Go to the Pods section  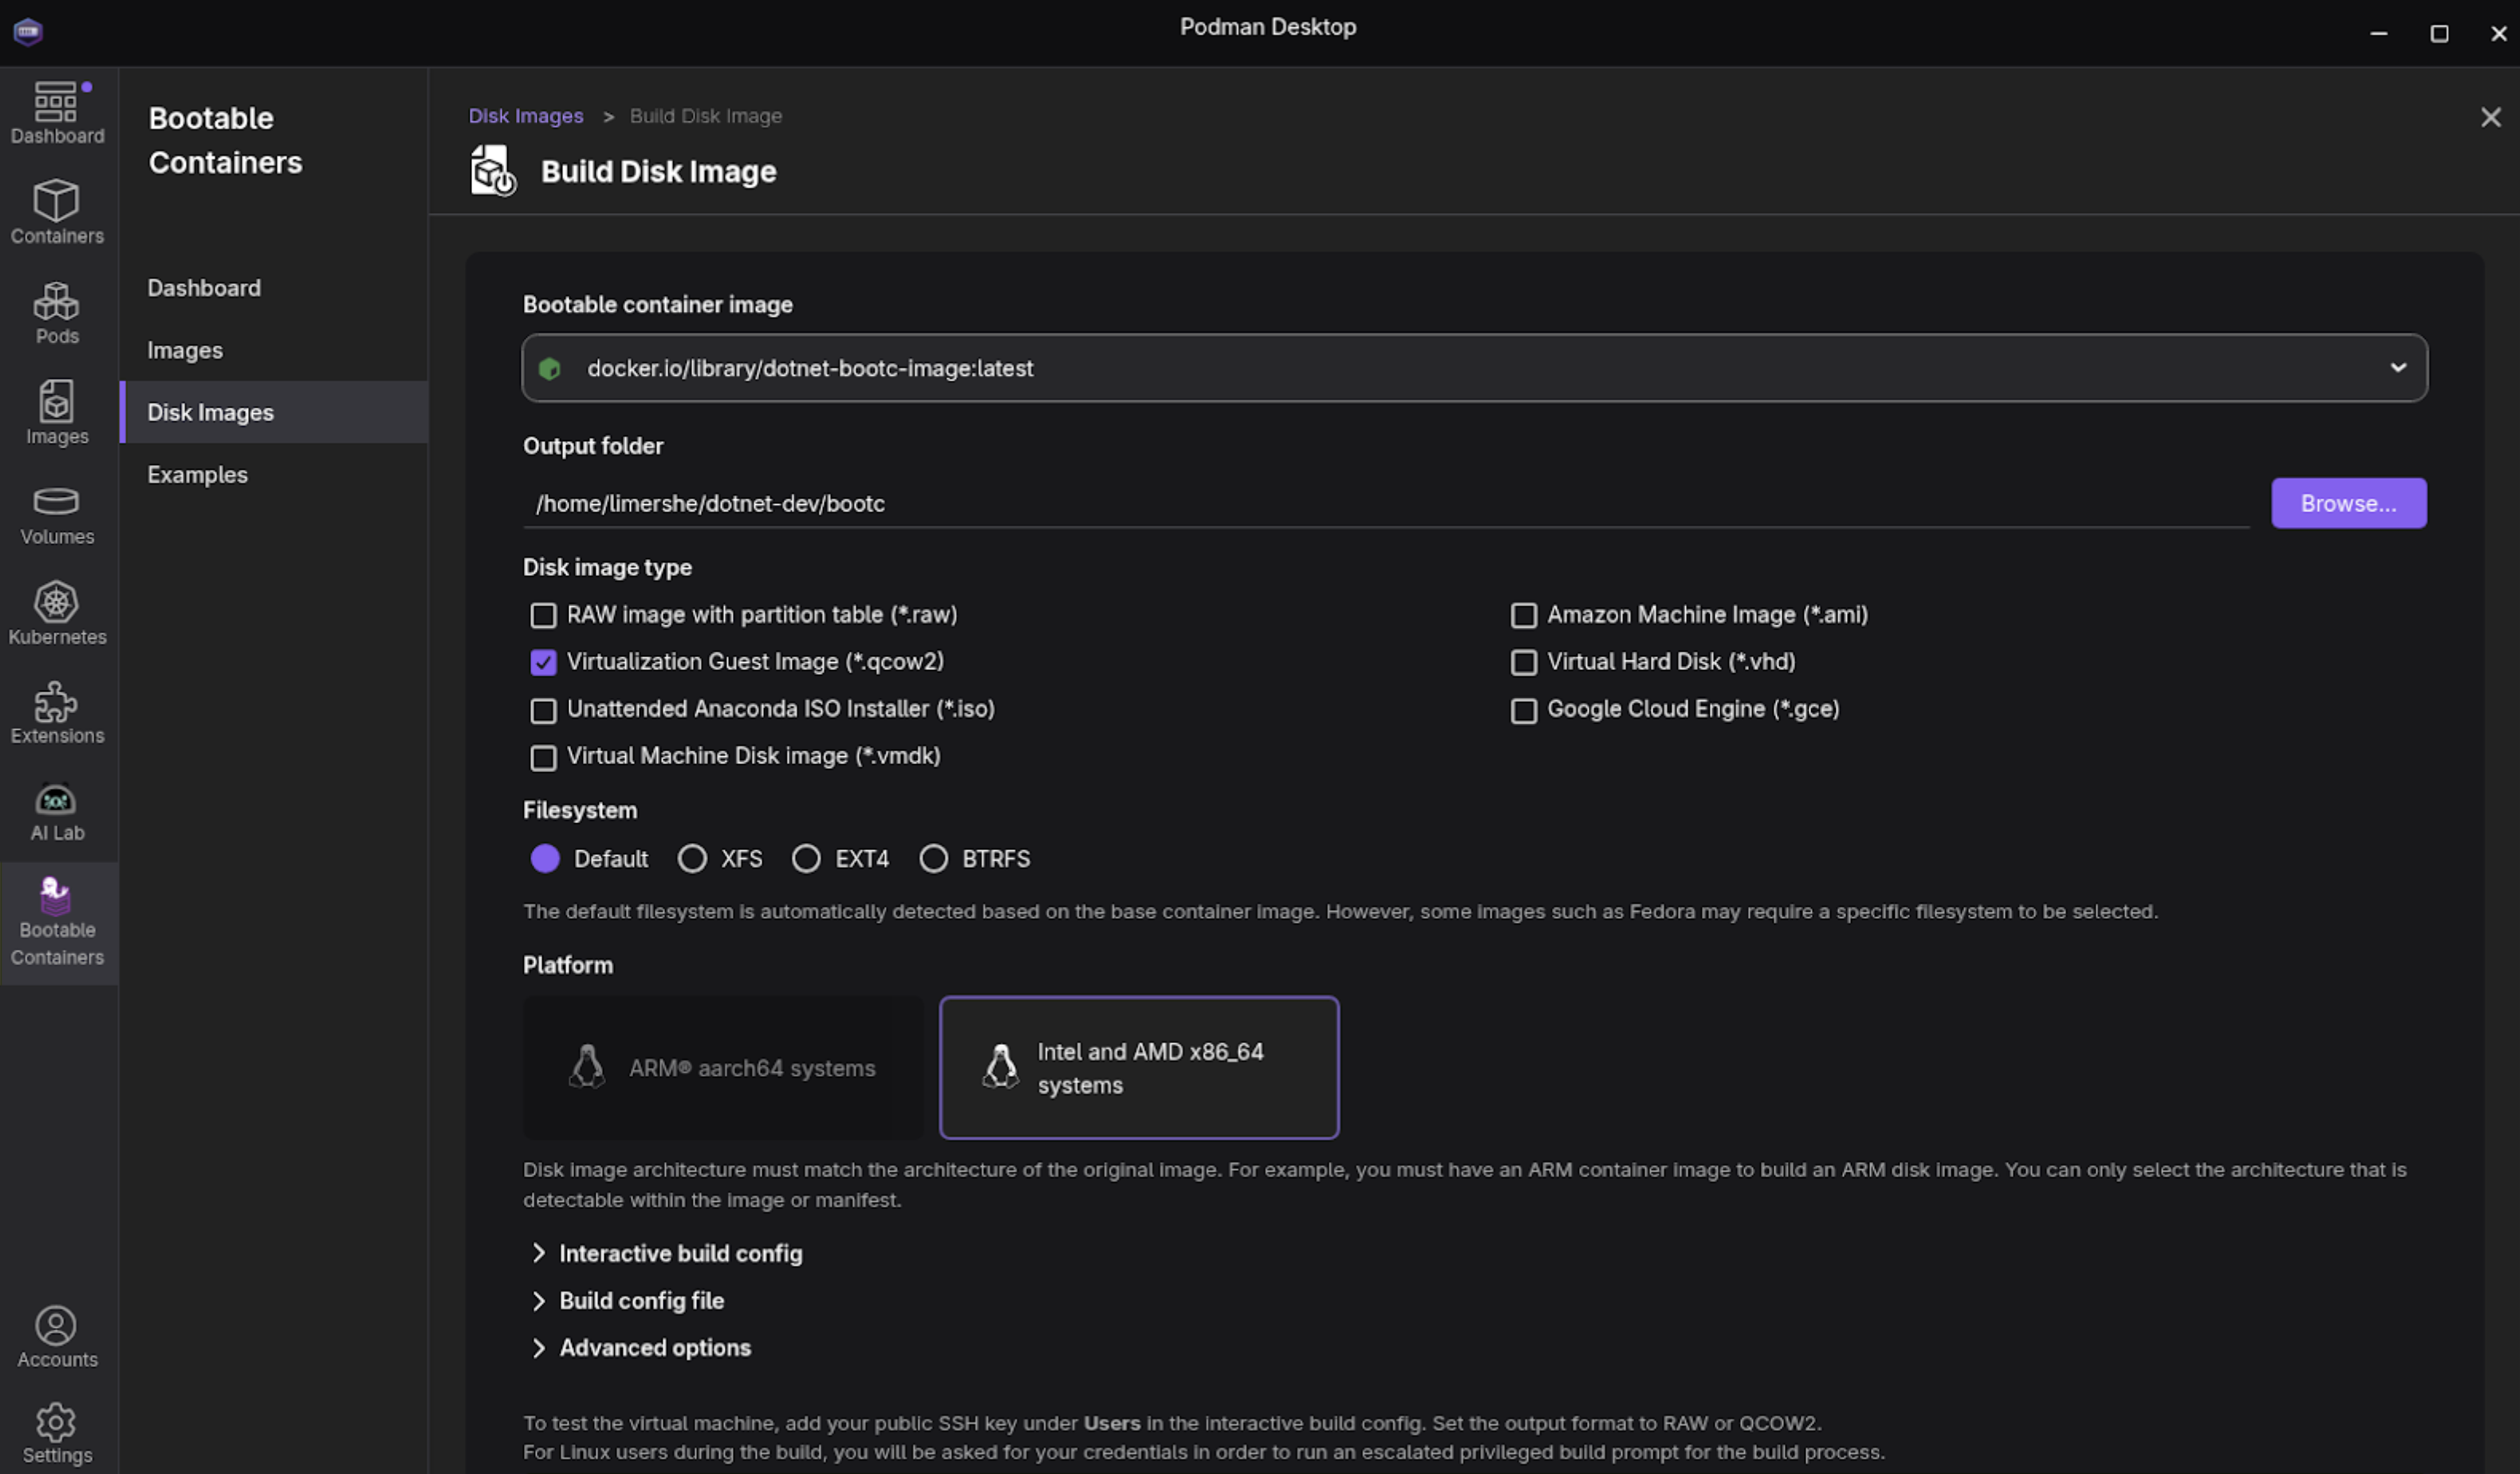57,312
